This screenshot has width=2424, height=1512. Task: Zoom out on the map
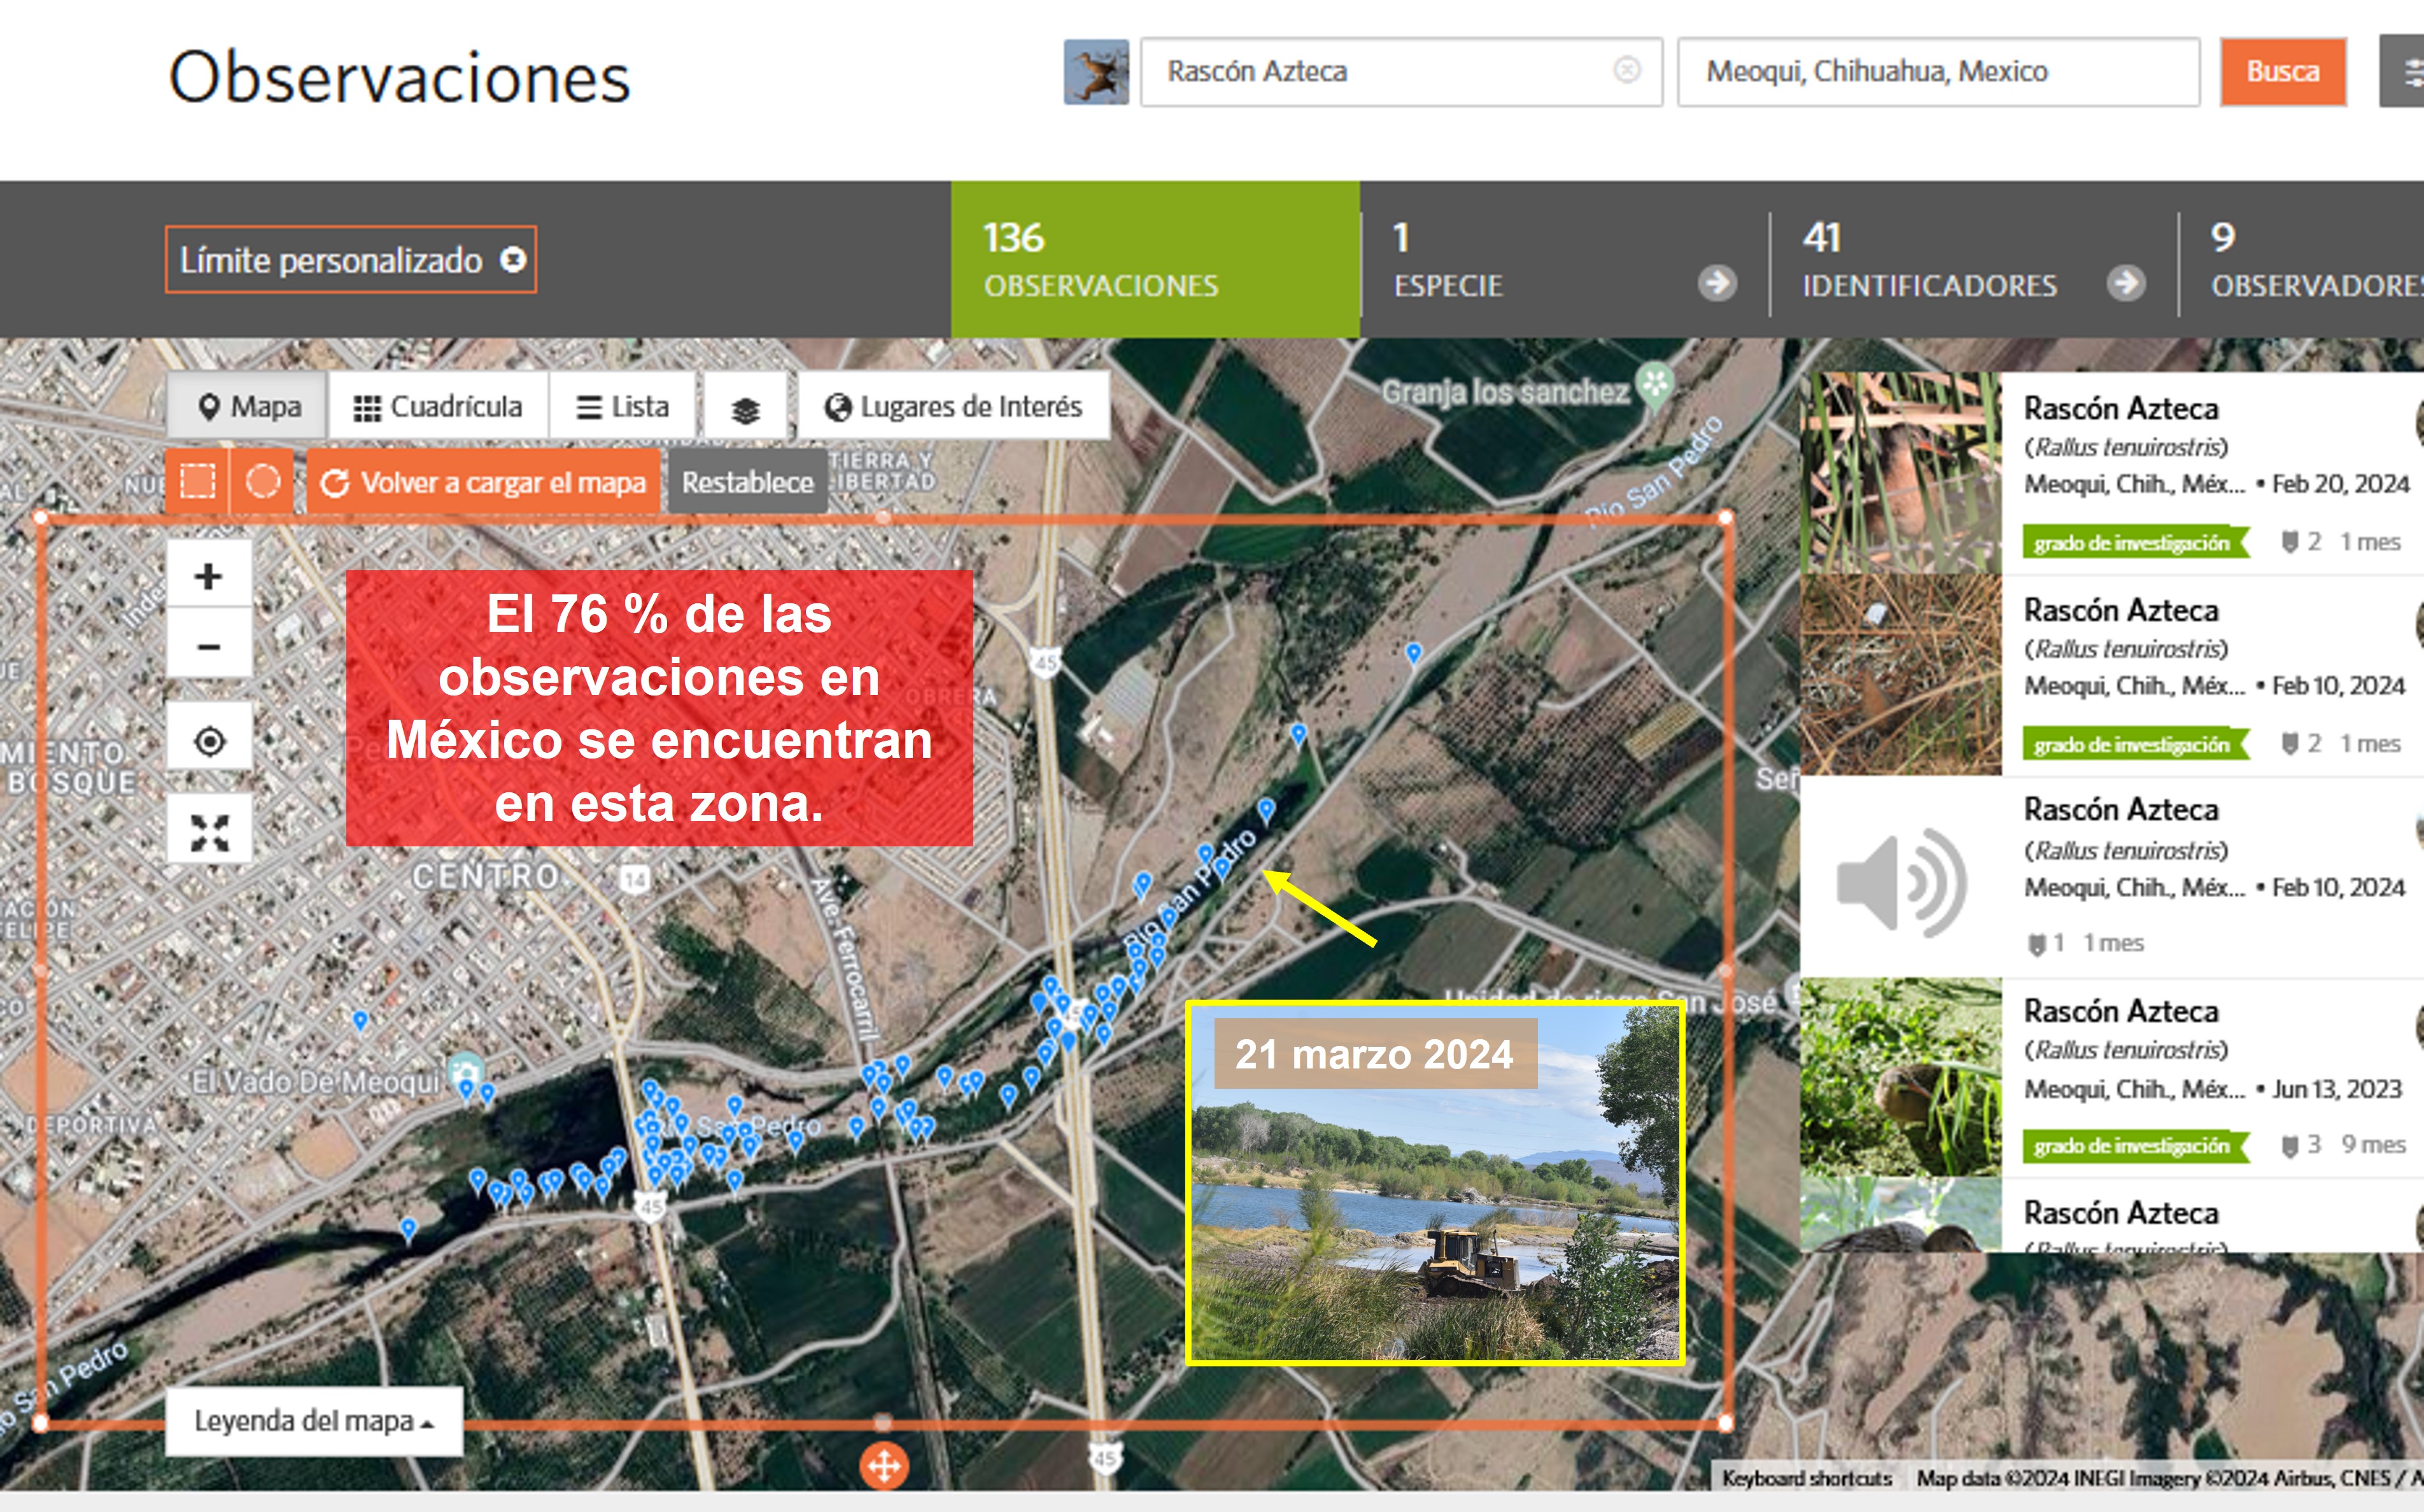click(208, 647)
